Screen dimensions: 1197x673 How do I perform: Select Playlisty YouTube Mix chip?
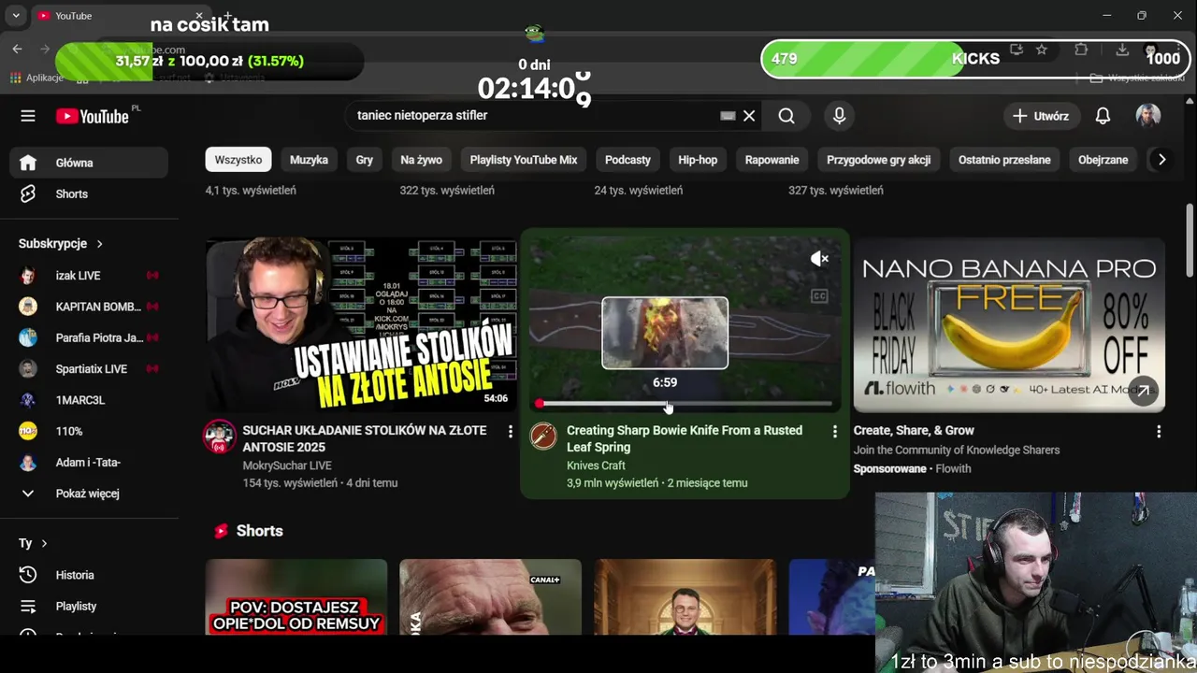[524, 160]
